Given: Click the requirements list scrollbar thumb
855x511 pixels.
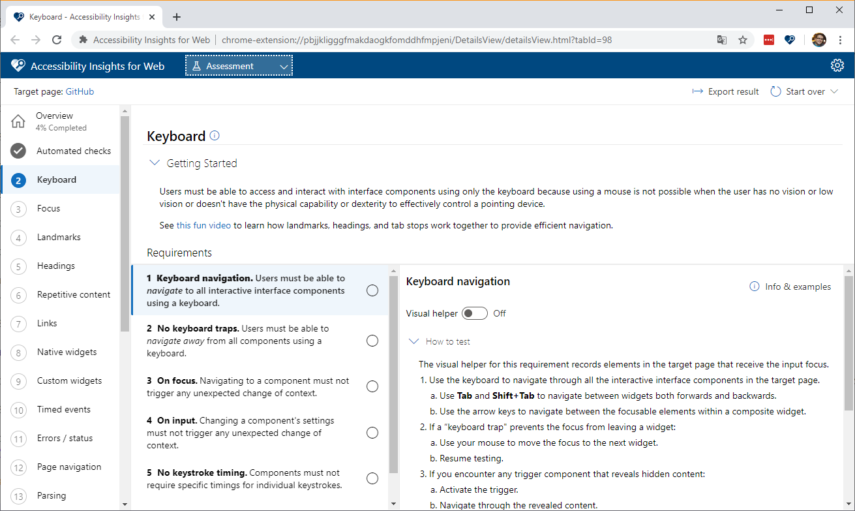Looking at the screenshot, I should coord(393,374).
